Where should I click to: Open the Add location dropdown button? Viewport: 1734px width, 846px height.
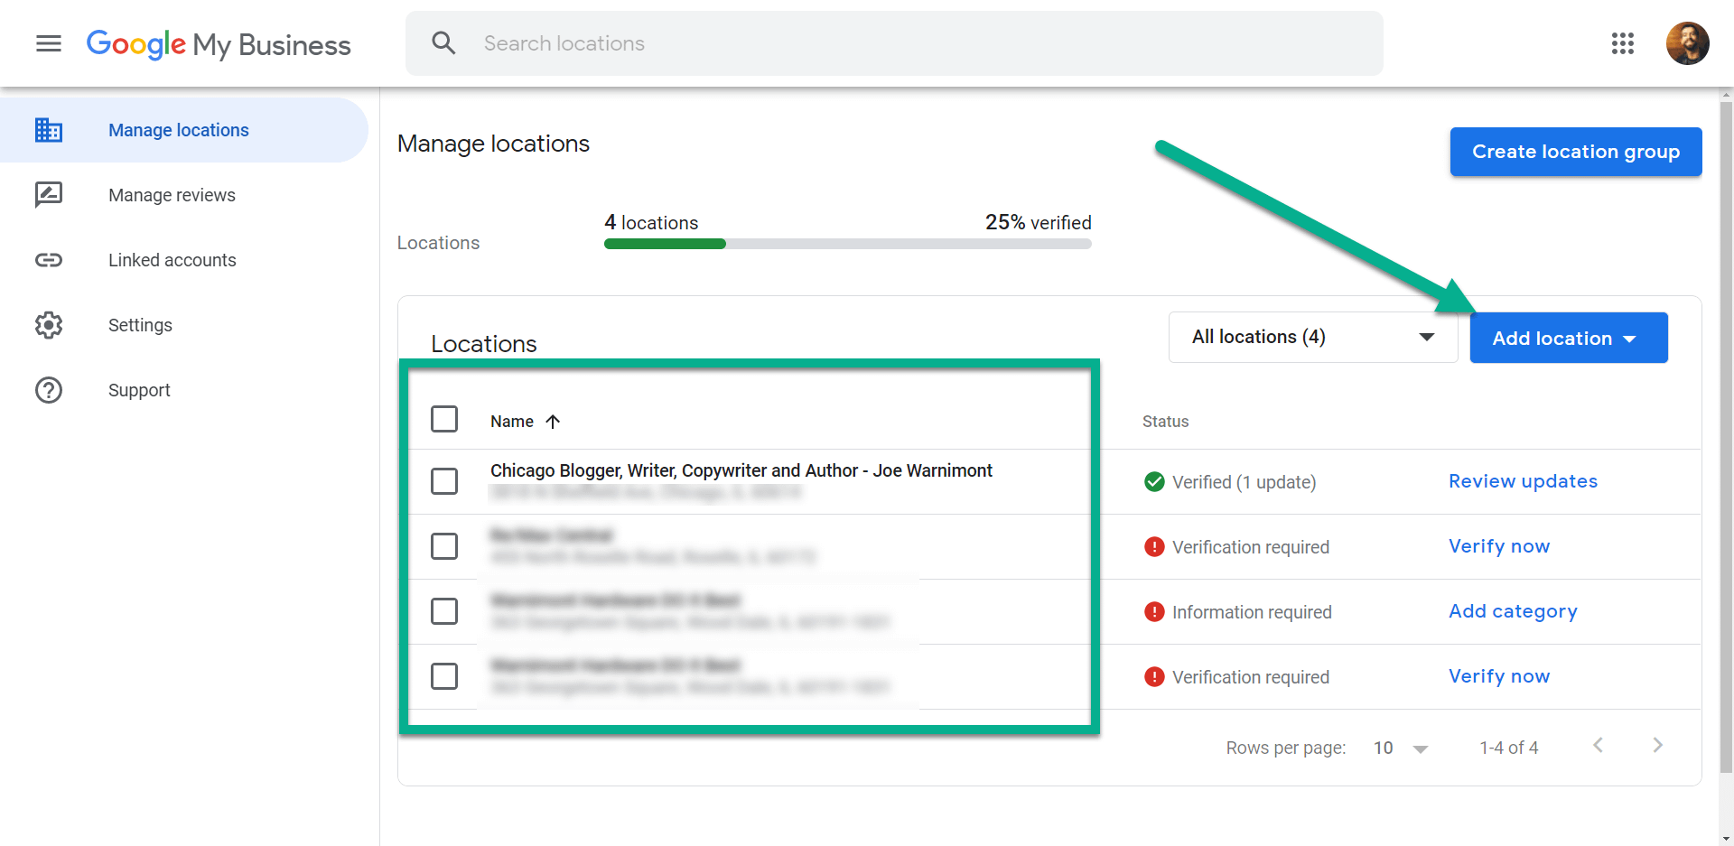click(x=1569, y=338)
